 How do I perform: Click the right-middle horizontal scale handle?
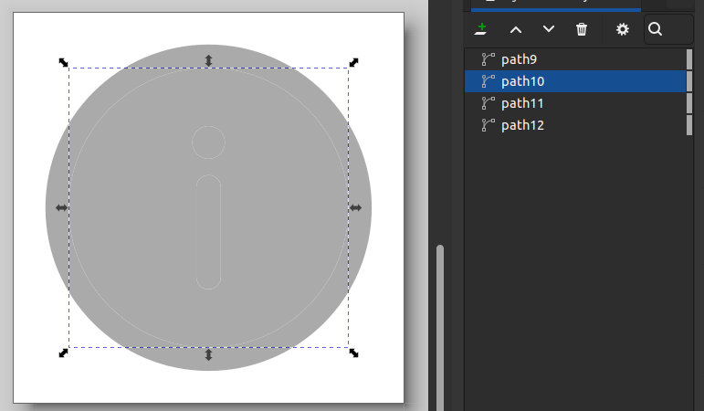355,208
